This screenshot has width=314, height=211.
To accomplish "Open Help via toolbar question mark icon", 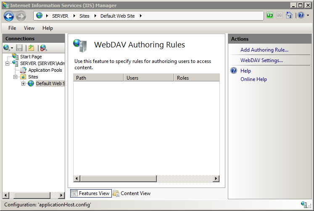I will pos(301,15).
